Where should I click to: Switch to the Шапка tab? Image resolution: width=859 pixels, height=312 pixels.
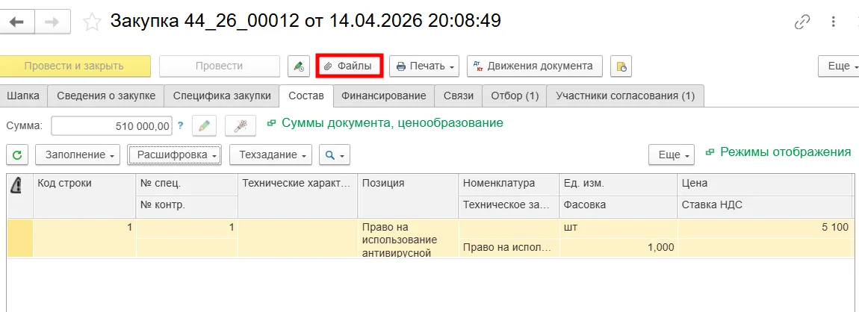pyautogui.click(x=24, y=96)
